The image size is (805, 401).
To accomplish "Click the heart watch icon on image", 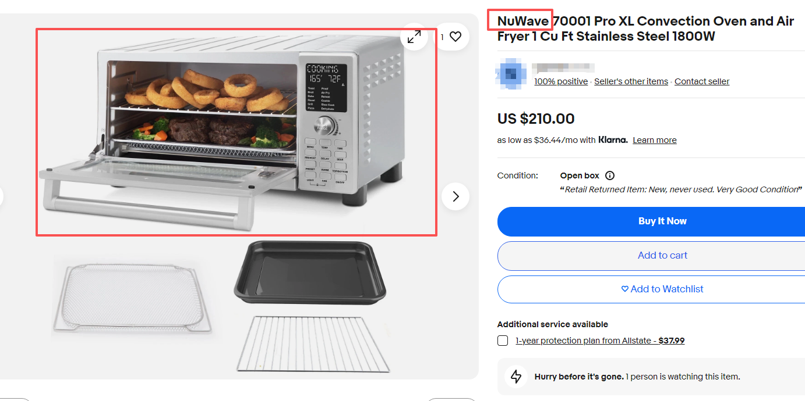I will 456,37.
